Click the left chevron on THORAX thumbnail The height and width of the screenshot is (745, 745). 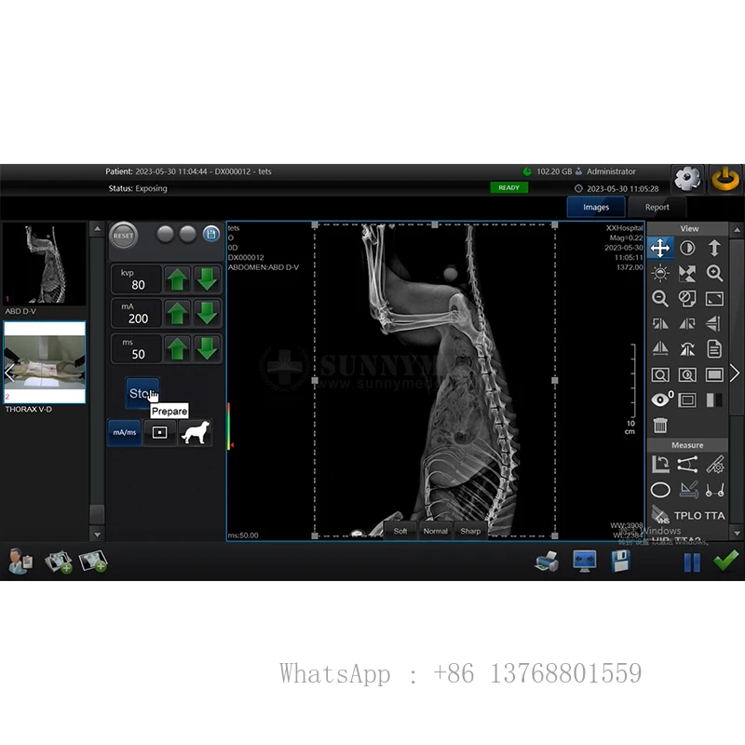coord(9,373)
